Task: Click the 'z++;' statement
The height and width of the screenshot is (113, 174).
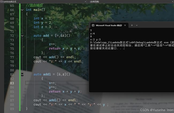Action: pos(53,44)
